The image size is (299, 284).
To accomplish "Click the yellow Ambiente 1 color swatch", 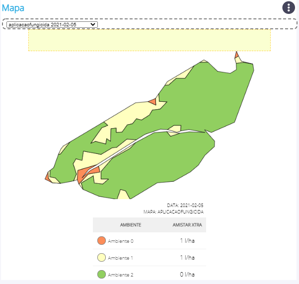I will point(101,258).
